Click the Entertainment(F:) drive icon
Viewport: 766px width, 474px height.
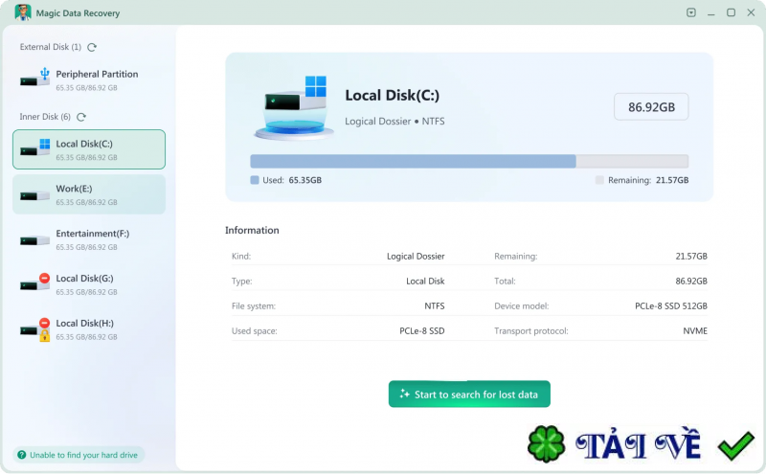coord(34,241)
